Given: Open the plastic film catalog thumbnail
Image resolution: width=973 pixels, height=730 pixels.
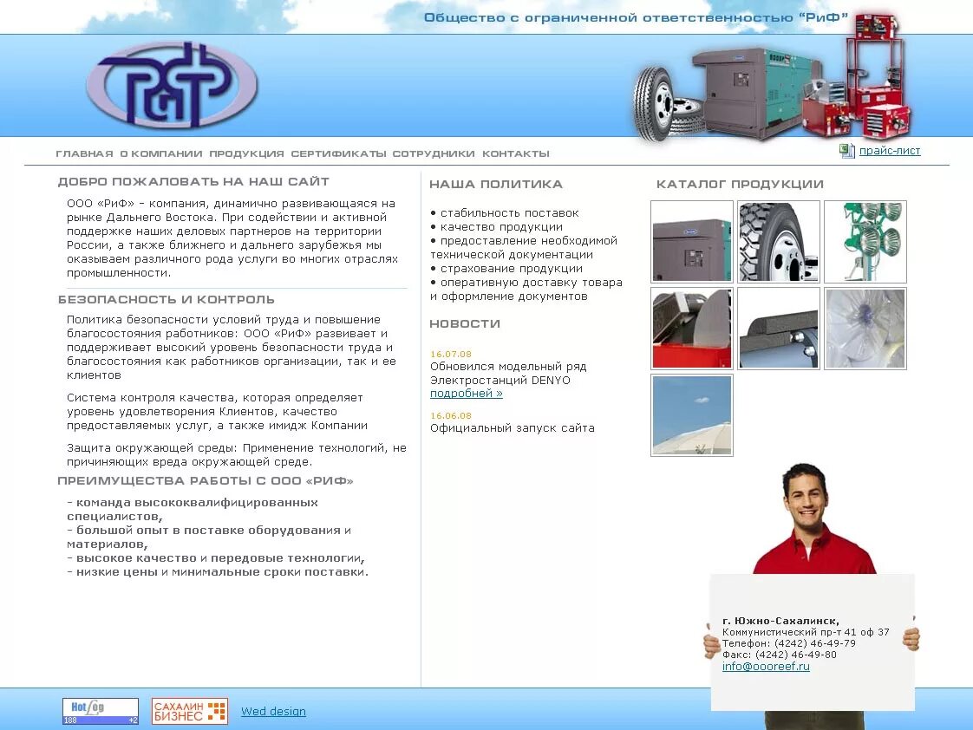Looking at the screenshot, I should click(865, 329).
